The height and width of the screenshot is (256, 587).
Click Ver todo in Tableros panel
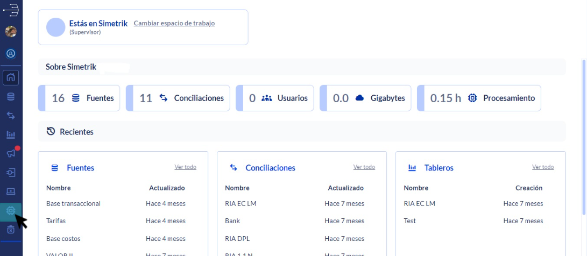point(543,167)
